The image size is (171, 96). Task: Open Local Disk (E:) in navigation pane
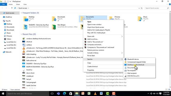click(x=11, y=48)
